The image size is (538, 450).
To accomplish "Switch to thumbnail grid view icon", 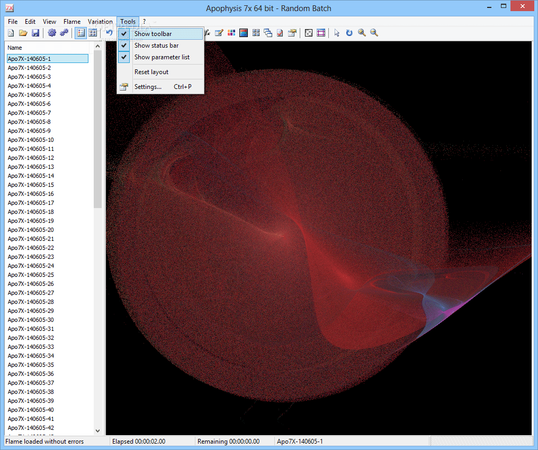I will [x=93, y=33].
